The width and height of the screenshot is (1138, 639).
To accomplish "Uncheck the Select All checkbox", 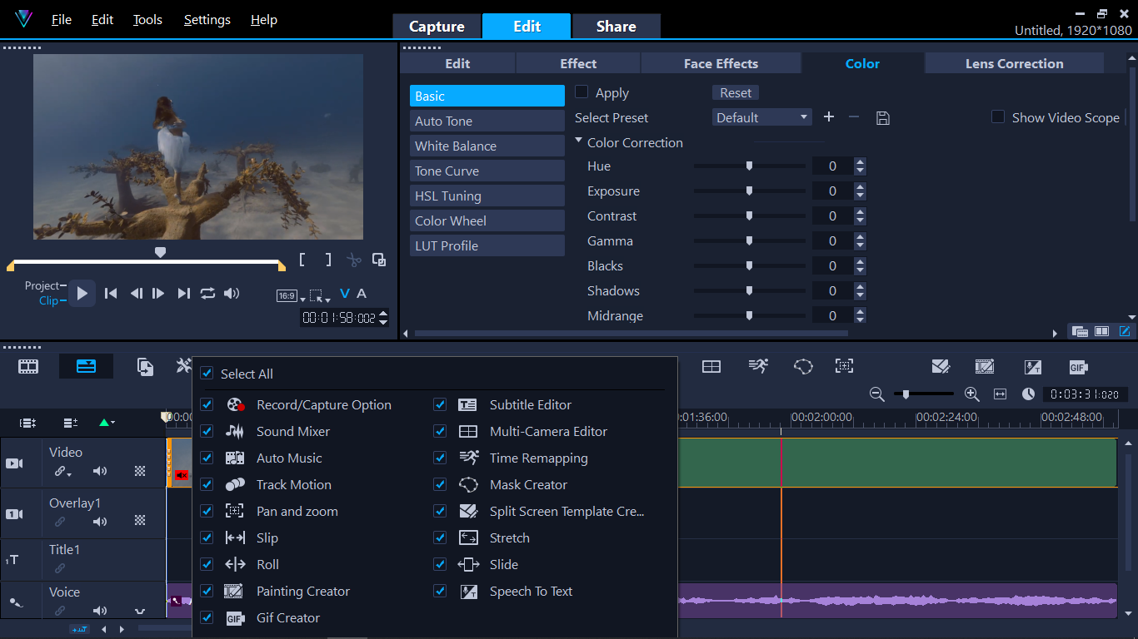I will [207, 374].
